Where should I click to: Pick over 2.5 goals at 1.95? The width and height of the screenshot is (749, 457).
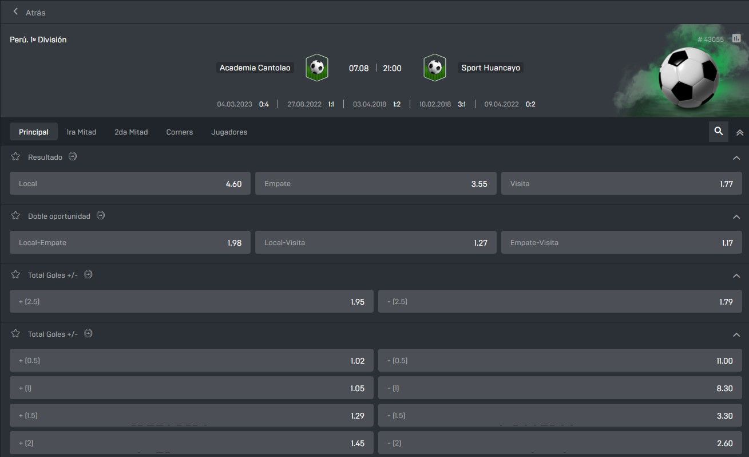[x=192, y=301]
